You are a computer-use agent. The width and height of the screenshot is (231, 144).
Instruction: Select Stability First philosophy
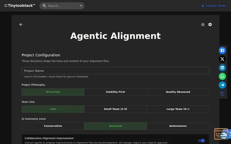[115, 92]
